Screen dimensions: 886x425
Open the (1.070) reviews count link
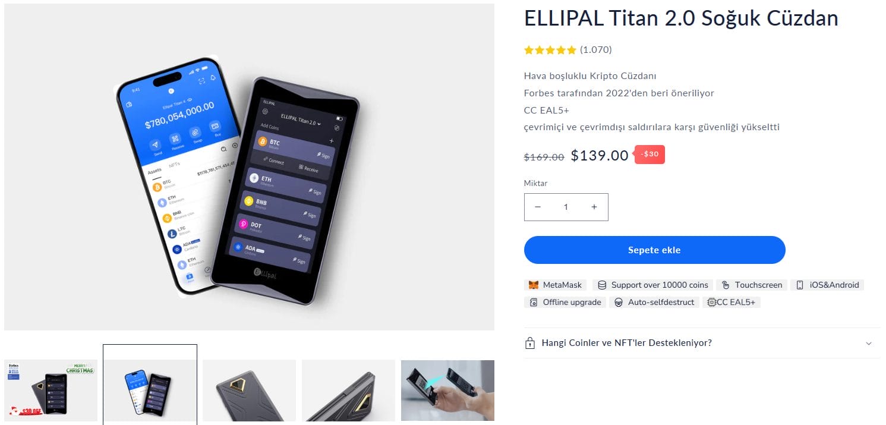point(595,50)
